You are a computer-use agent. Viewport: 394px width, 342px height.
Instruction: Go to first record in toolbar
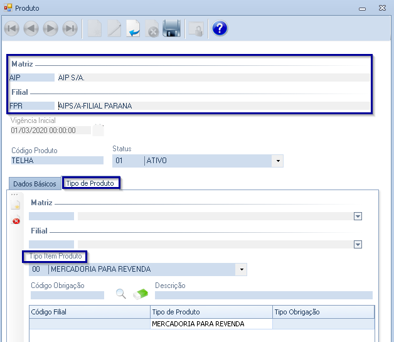tap(12, 29)
